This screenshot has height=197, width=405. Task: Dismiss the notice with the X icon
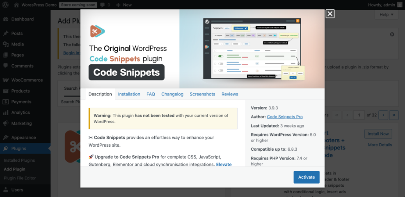click(x=392, y=34)
